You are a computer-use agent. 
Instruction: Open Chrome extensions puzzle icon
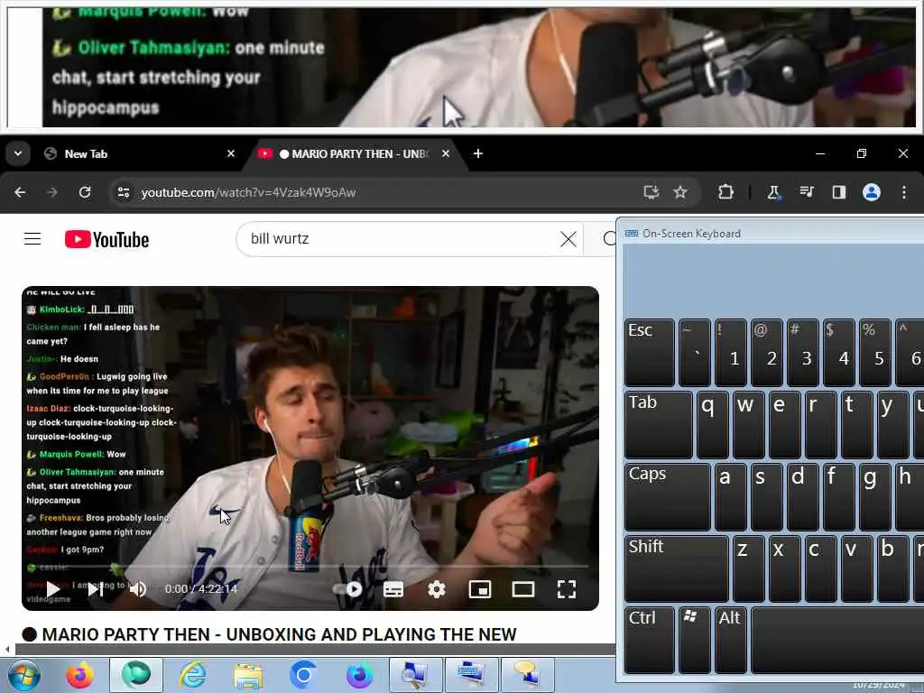pyautogui.click(x=725, y=192)
